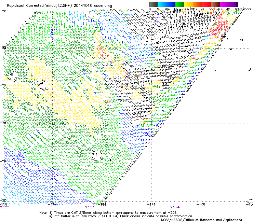The width and height of the screenshot is (253, 222).
Task: Click the '-20' latitude label
Action: tap(3, 11)
